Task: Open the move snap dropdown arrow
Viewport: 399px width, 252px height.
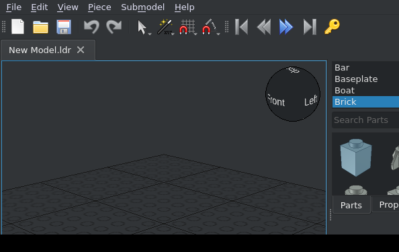Action: [x=195, y=34]
